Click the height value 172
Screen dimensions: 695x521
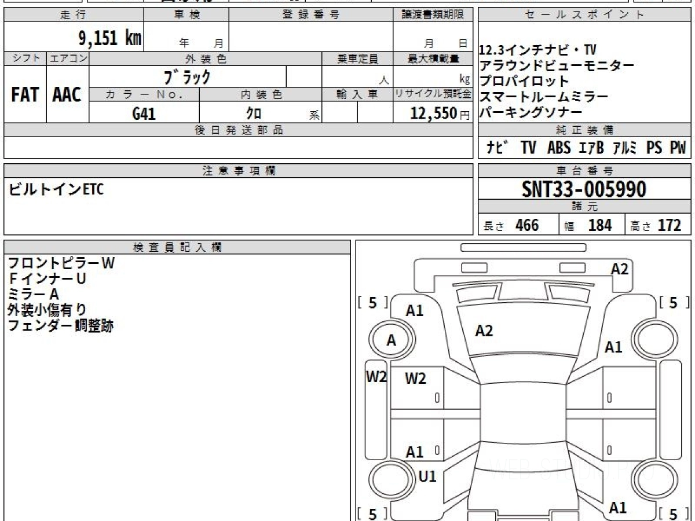coord(670,225)
